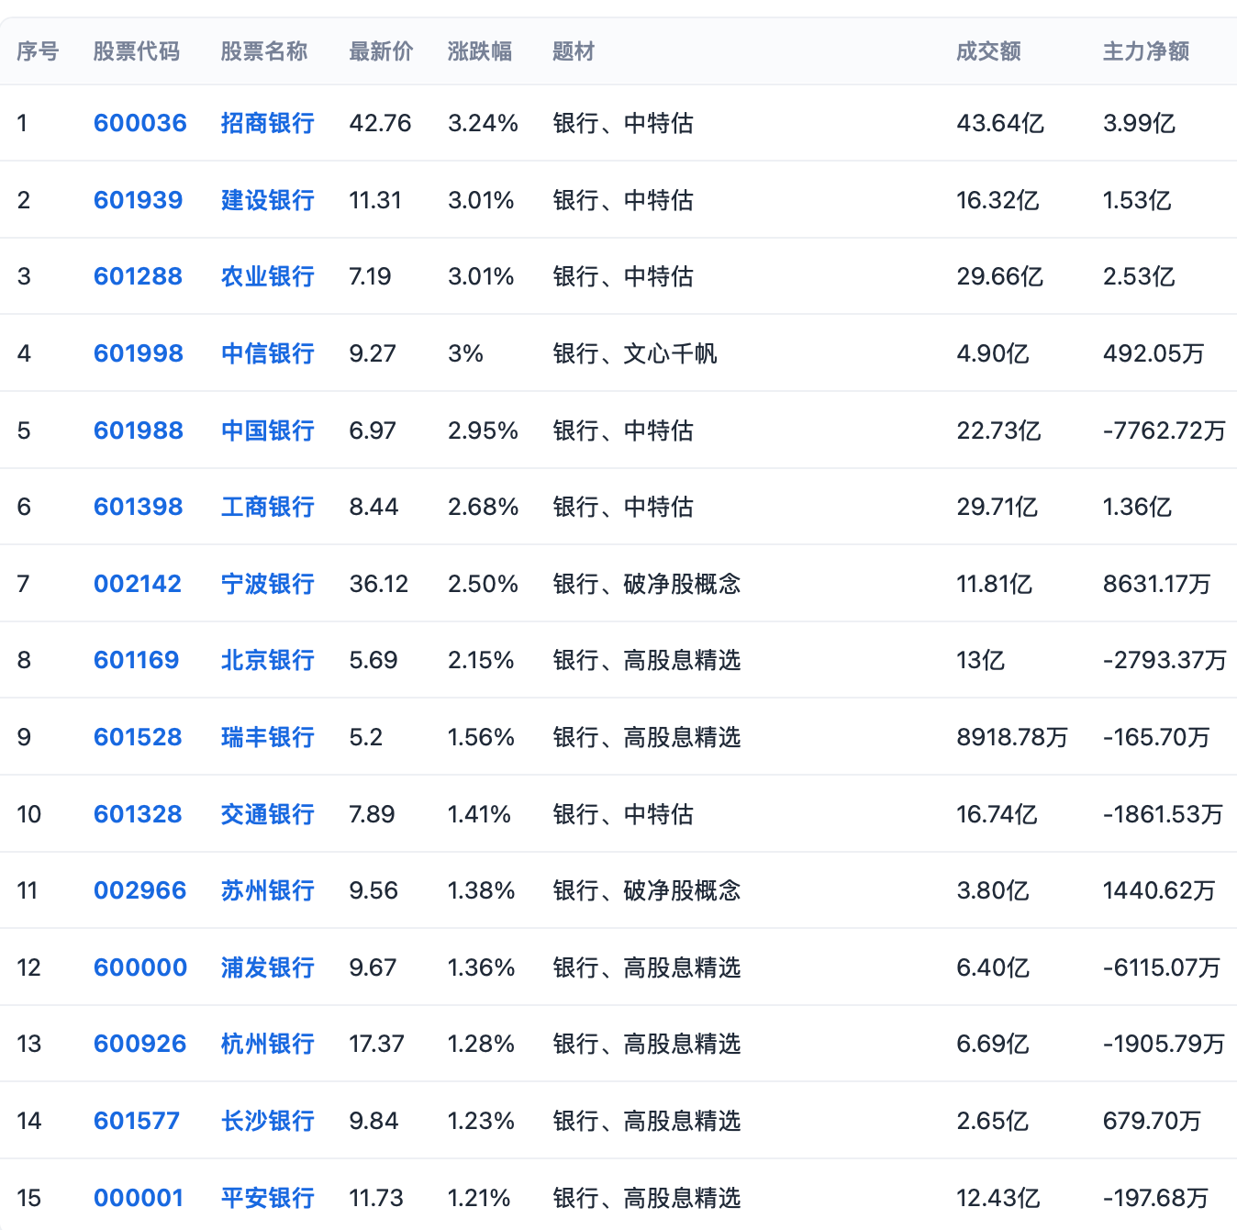1237x1230 pixels.
Task: Open stock code 002966
Action: [140, 890]
